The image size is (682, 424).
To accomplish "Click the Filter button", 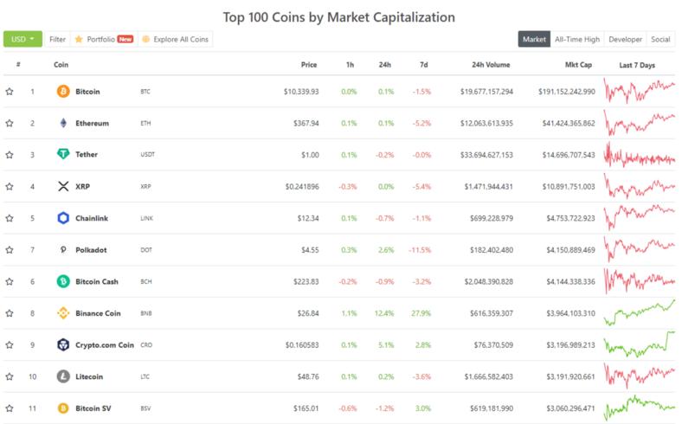I will 57,39.
